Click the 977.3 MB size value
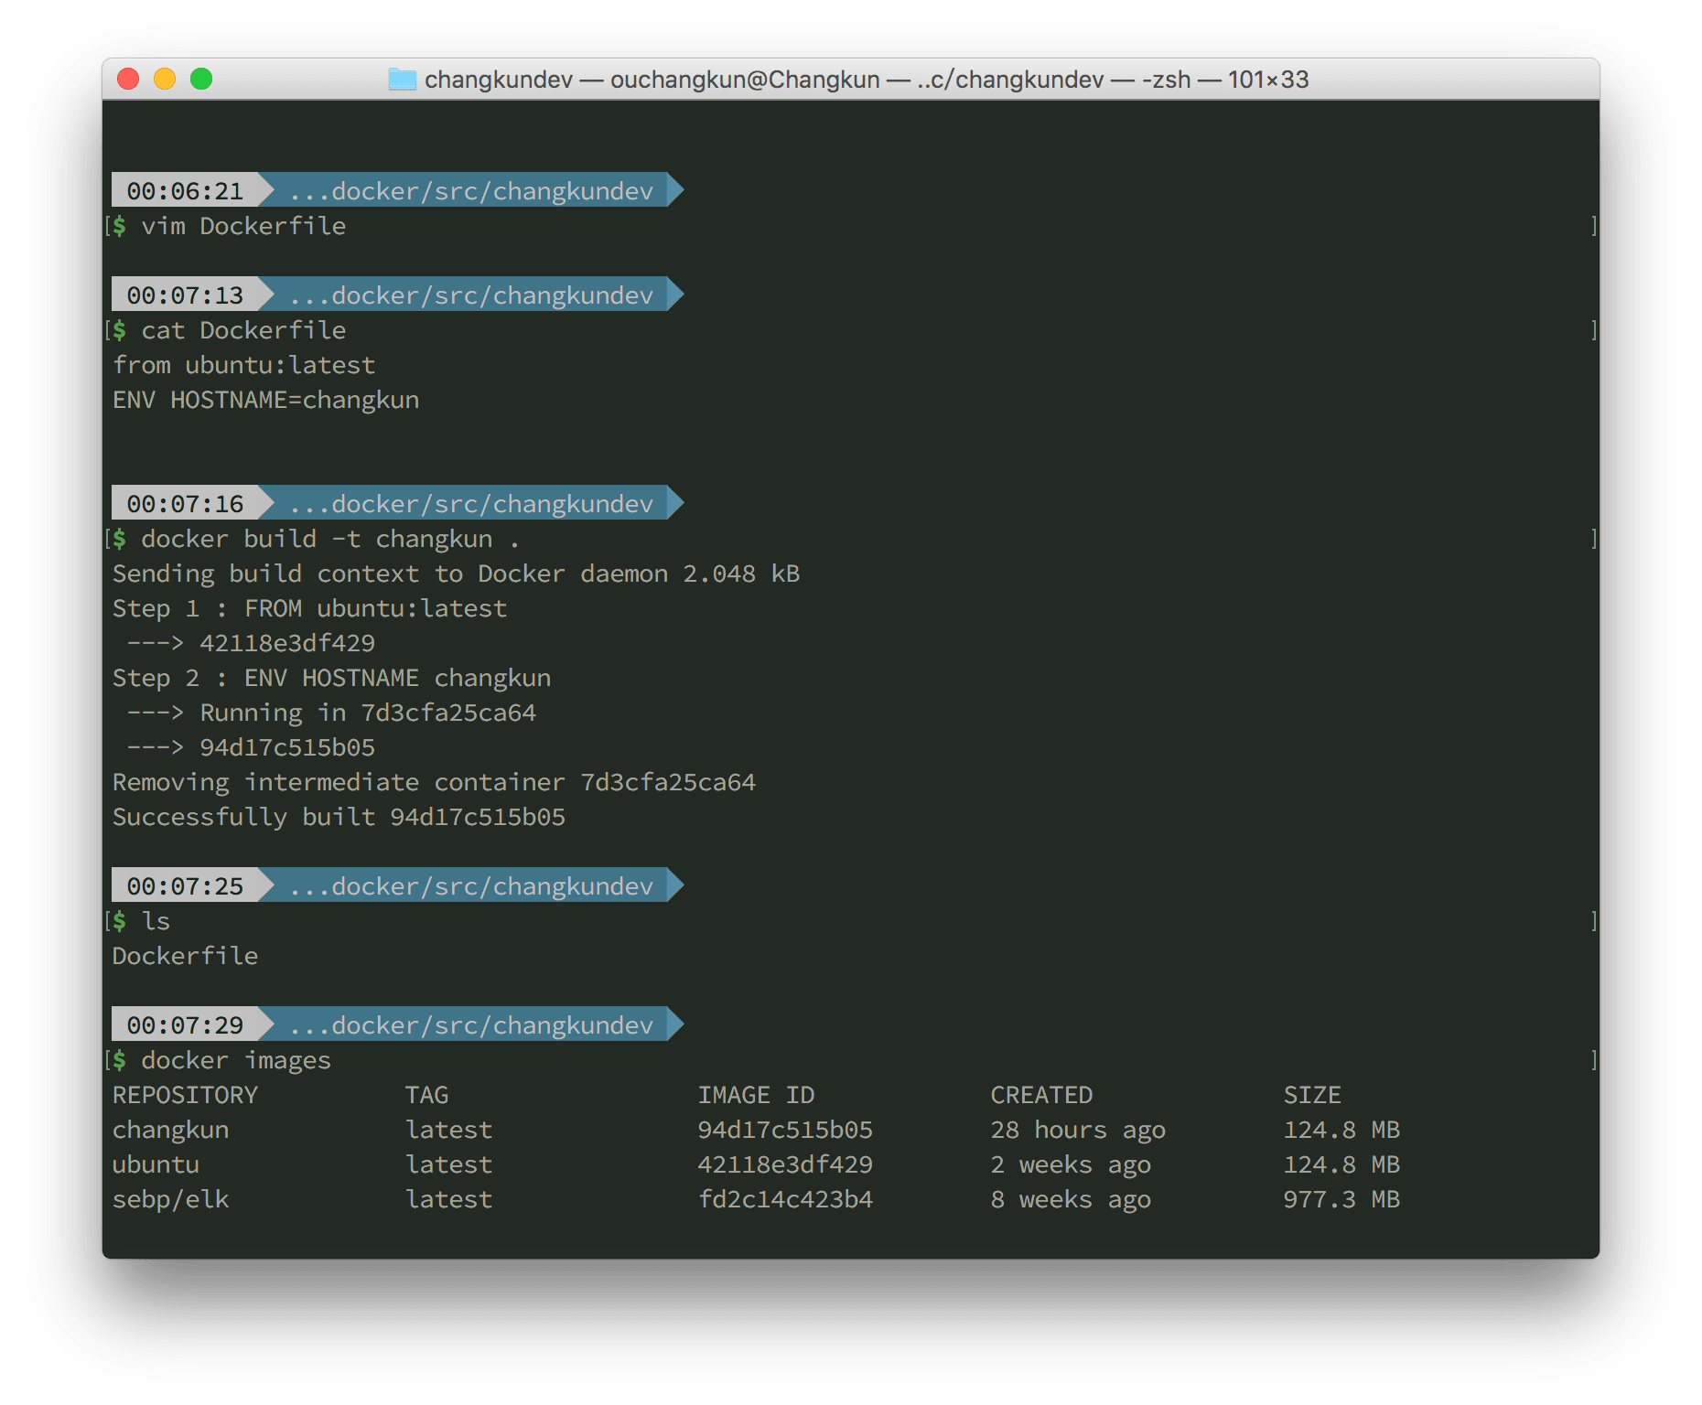Screen dimensions: 1702x1405 [1341, 1199]
